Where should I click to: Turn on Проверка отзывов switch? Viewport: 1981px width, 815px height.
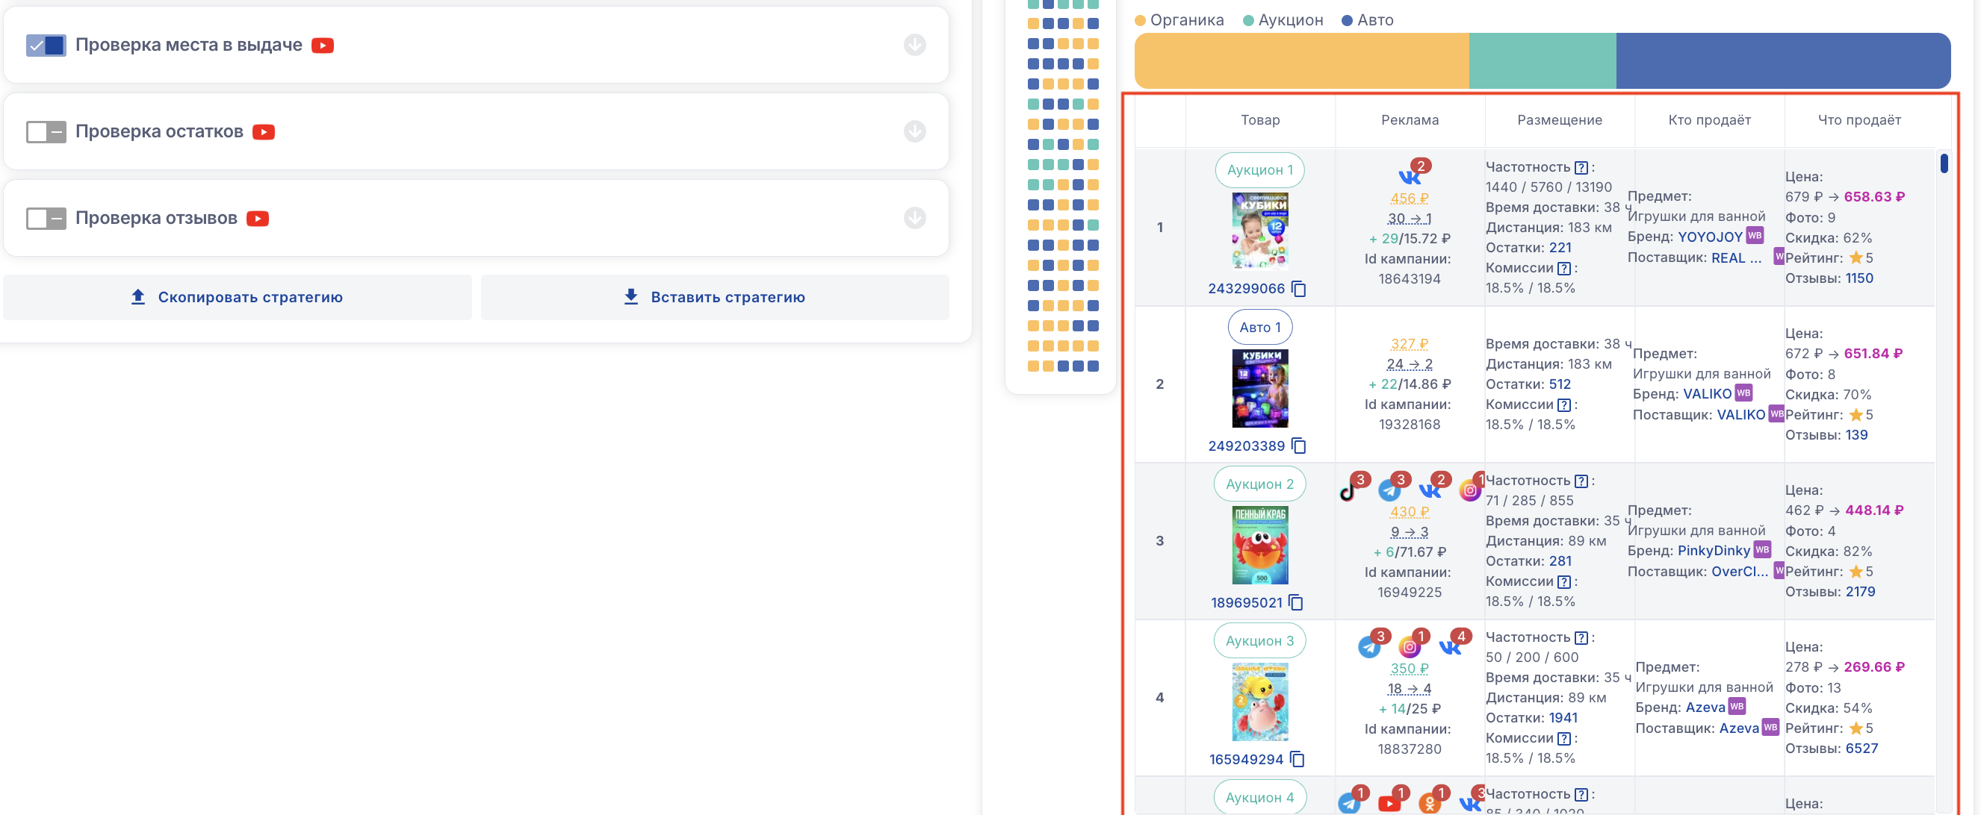point(46,219)
